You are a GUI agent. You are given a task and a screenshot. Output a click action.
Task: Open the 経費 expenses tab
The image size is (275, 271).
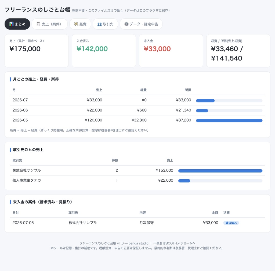click(80, 24)
